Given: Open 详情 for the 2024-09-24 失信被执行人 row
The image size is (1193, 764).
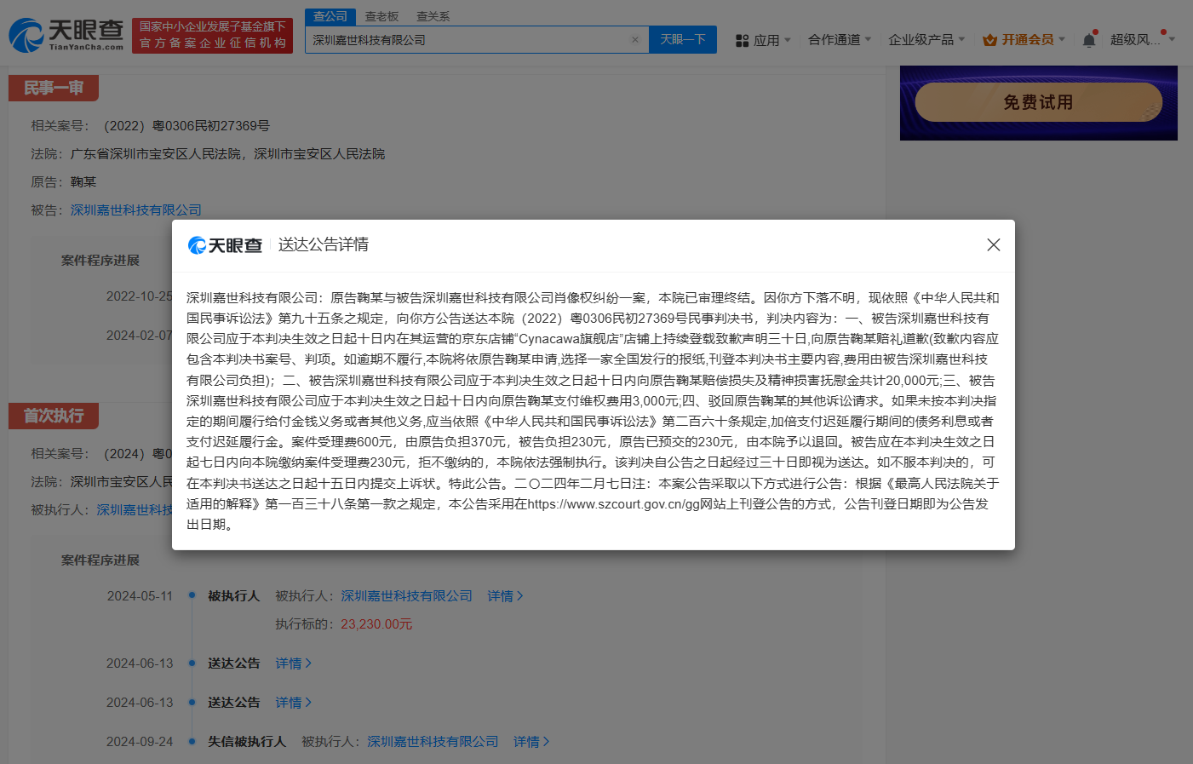Looking at the screenshot, I should click(x=531, y=742).
